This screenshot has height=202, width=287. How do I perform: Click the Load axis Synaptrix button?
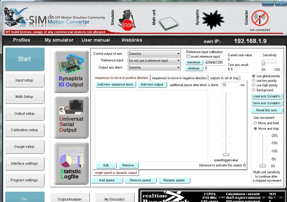(x=267, y=96)
